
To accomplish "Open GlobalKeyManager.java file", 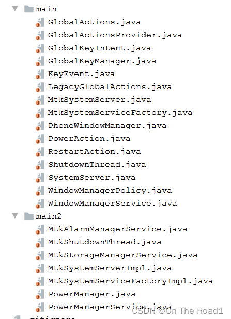I will (102, 61).
